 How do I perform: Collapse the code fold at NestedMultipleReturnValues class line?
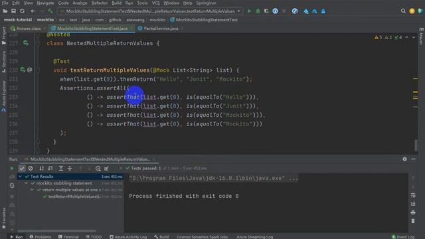pos(39,43)
